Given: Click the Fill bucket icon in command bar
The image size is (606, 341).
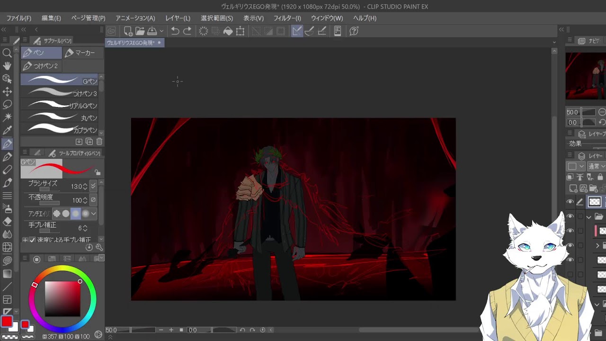Looking at the screenshot, I should pyautogui.click(x=228, y=31).
